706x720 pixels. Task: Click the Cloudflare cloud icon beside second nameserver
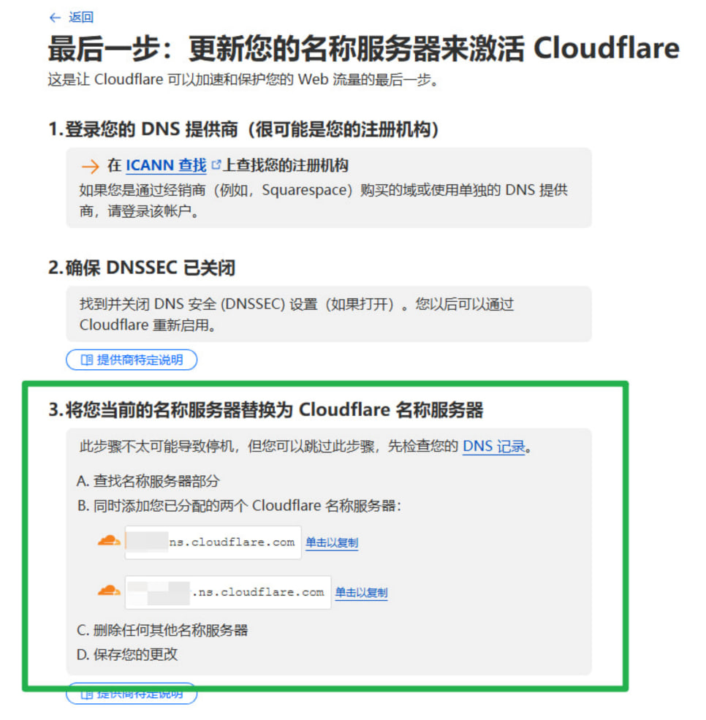pos(109,591)
